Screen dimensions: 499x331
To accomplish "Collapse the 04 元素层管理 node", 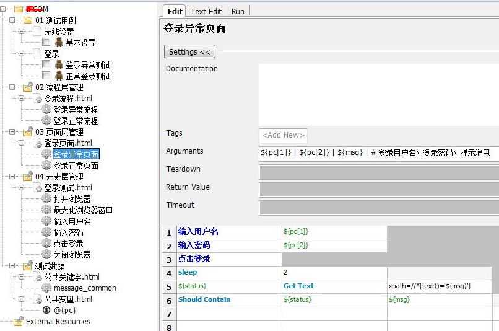I will [x=12, y=176].
